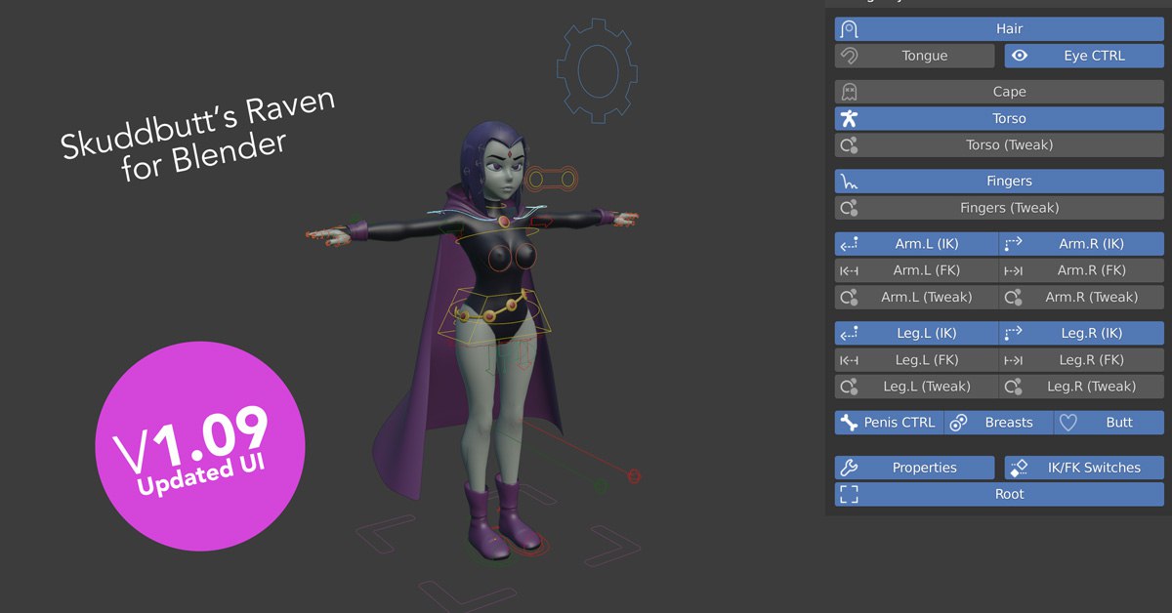Viewport: 1172px width, 613px height.
Task: Enable the Leg.L (FK) layer
Action: tap(917, 359)
